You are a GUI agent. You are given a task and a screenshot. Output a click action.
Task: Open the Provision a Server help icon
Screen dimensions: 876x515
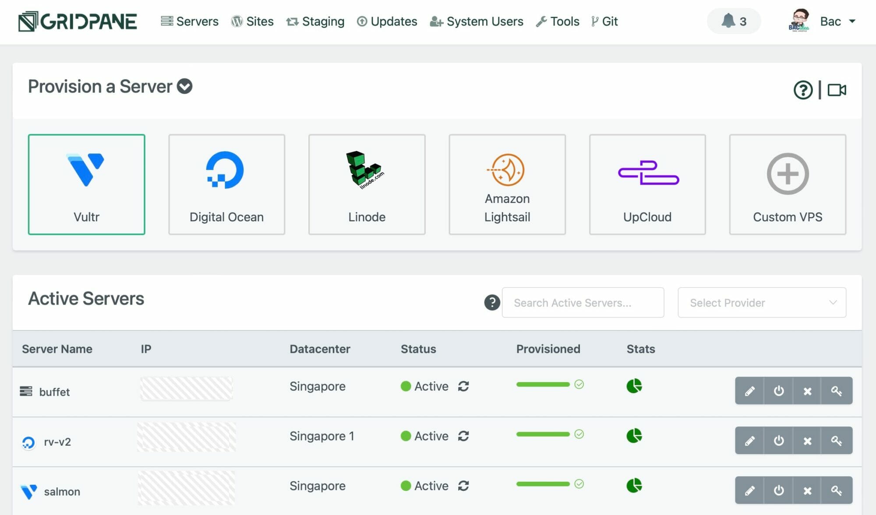803,90
